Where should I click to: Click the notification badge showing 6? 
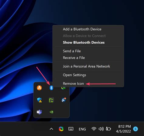coord(135,129)
